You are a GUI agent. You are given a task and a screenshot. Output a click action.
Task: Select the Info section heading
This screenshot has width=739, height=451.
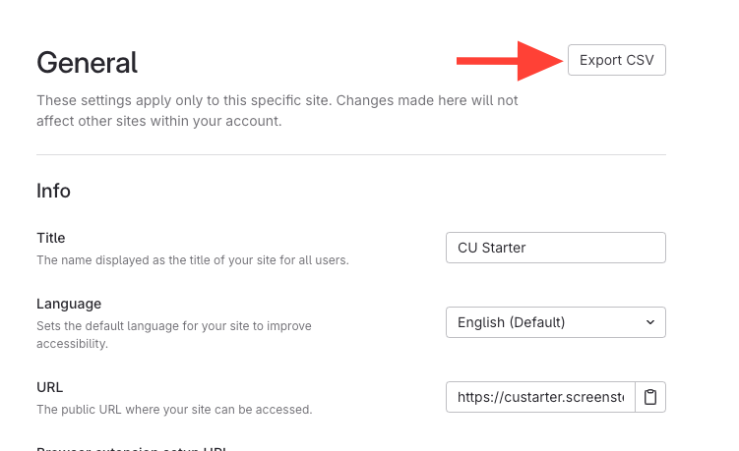click(54, 191)
